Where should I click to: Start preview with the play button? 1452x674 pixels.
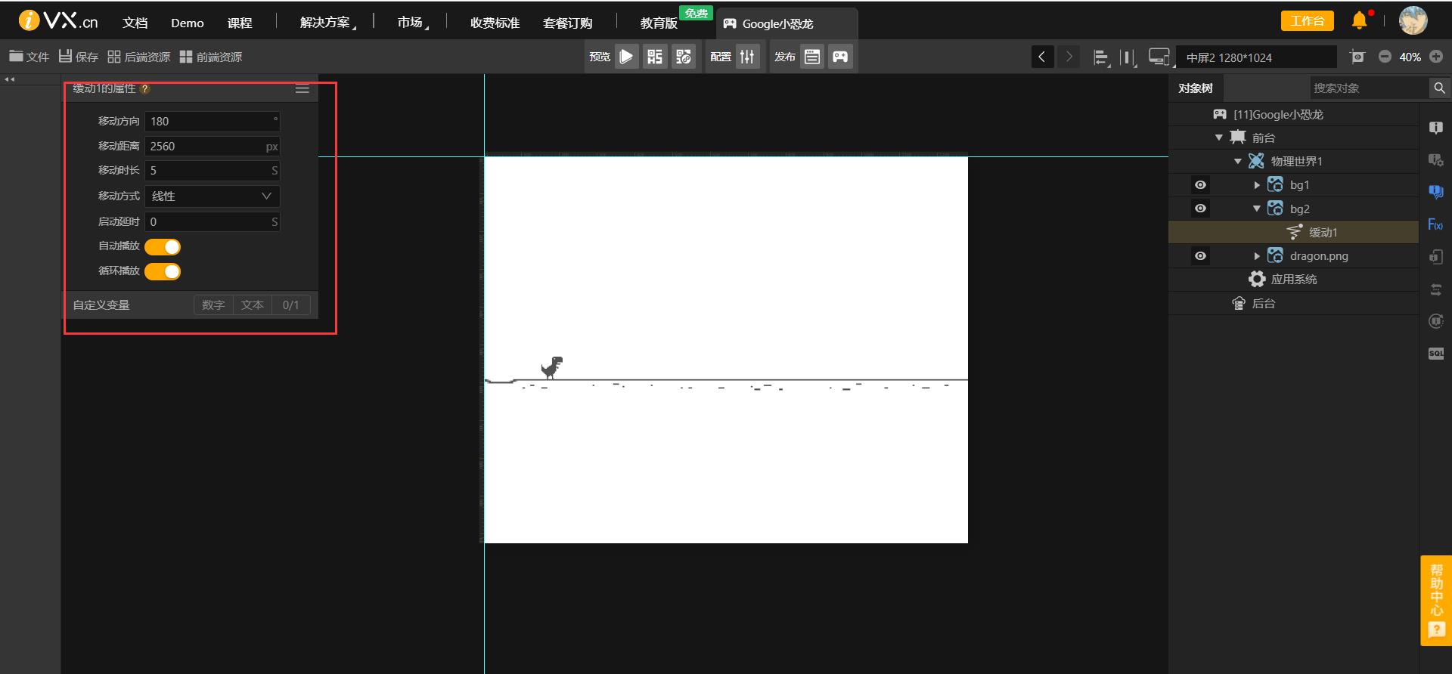[x=627, y=57]
